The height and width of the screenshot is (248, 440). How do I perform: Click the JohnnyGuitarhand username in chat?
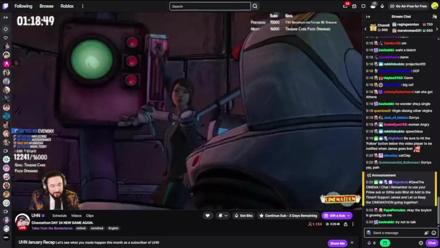point(398,92)
